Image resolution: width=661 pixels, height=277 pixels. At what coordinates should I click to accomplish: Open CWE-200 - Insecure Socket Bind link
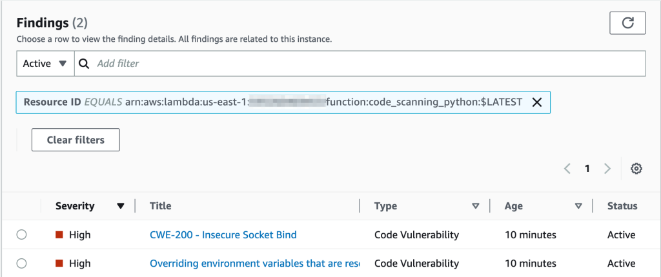(x=223, y=235)
